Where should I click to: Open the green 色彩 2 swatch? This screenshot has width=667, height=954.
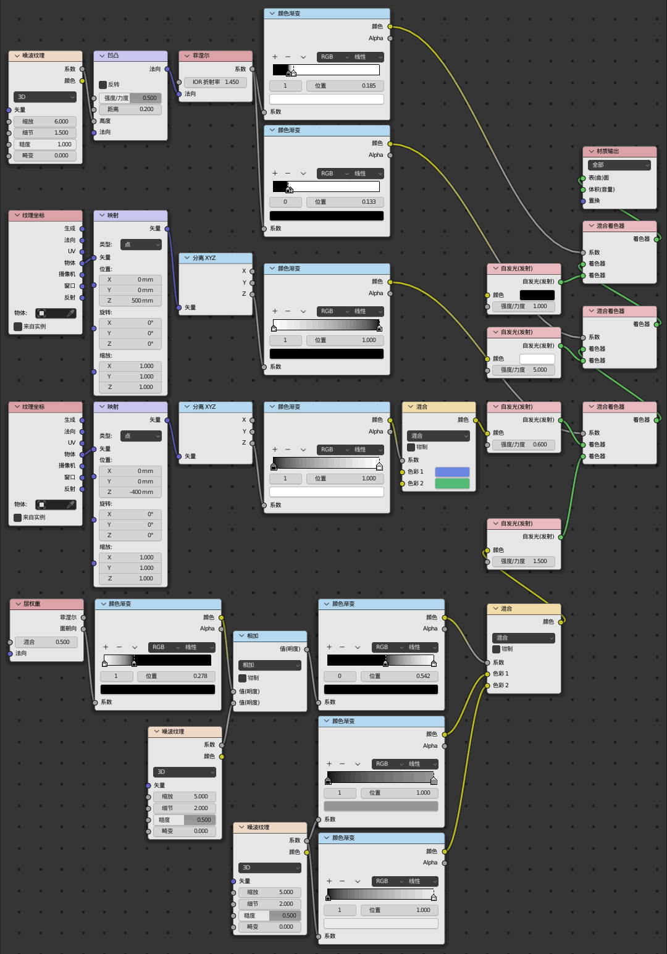[453, 483]
